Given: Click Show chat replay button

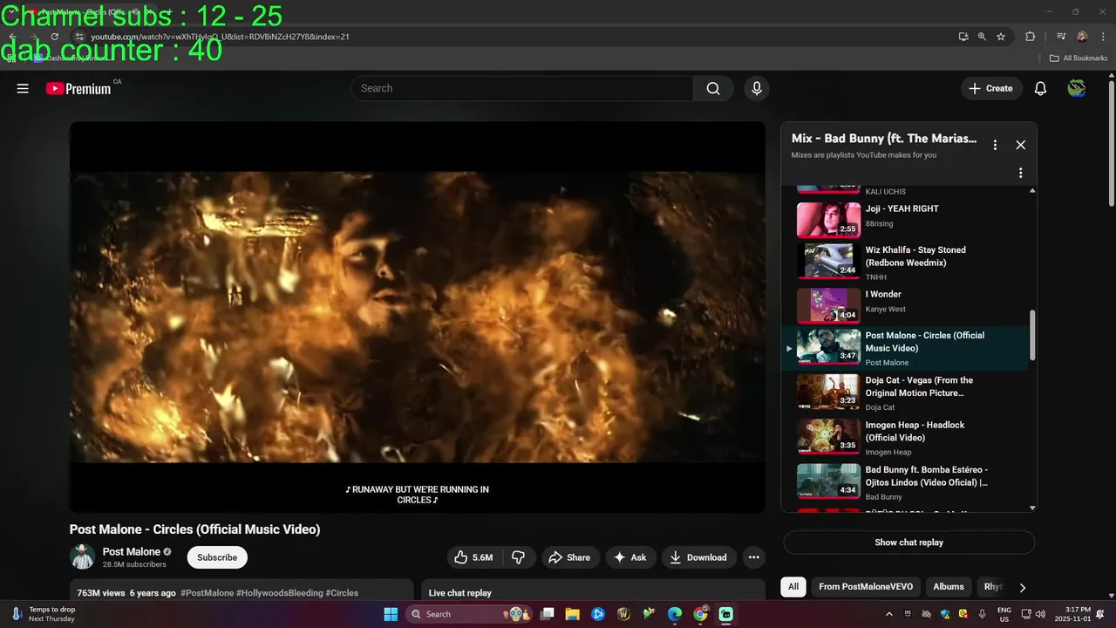Looking at the screenshot, I should 908,543.
